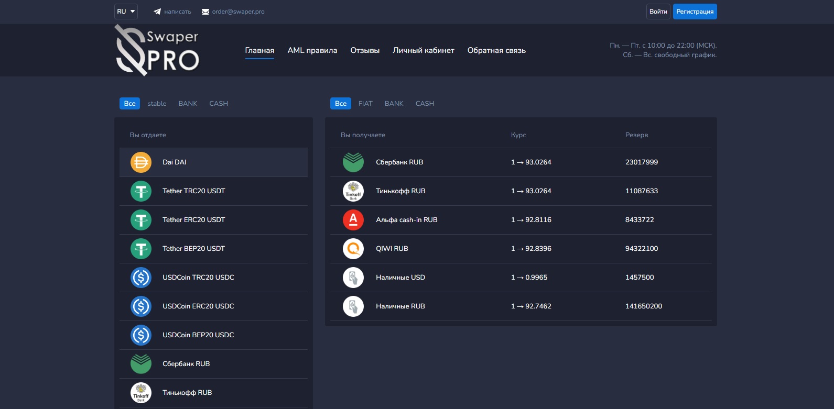Click the rate 1 → 0.9965
Image resolution: width=834 pixels, height=409 pixels.
(x=529, y=278)
